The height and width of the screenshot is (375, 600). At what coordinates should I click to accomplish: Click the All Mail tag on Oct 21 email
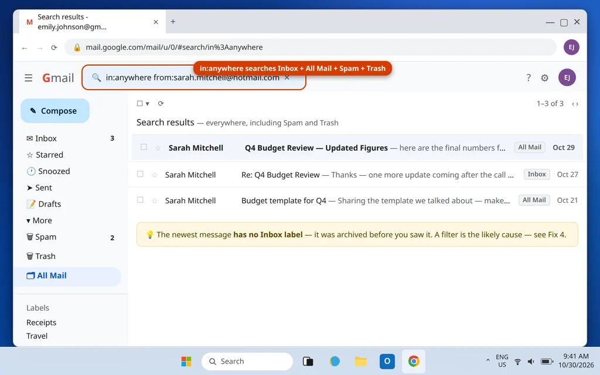tap(534, 200)
